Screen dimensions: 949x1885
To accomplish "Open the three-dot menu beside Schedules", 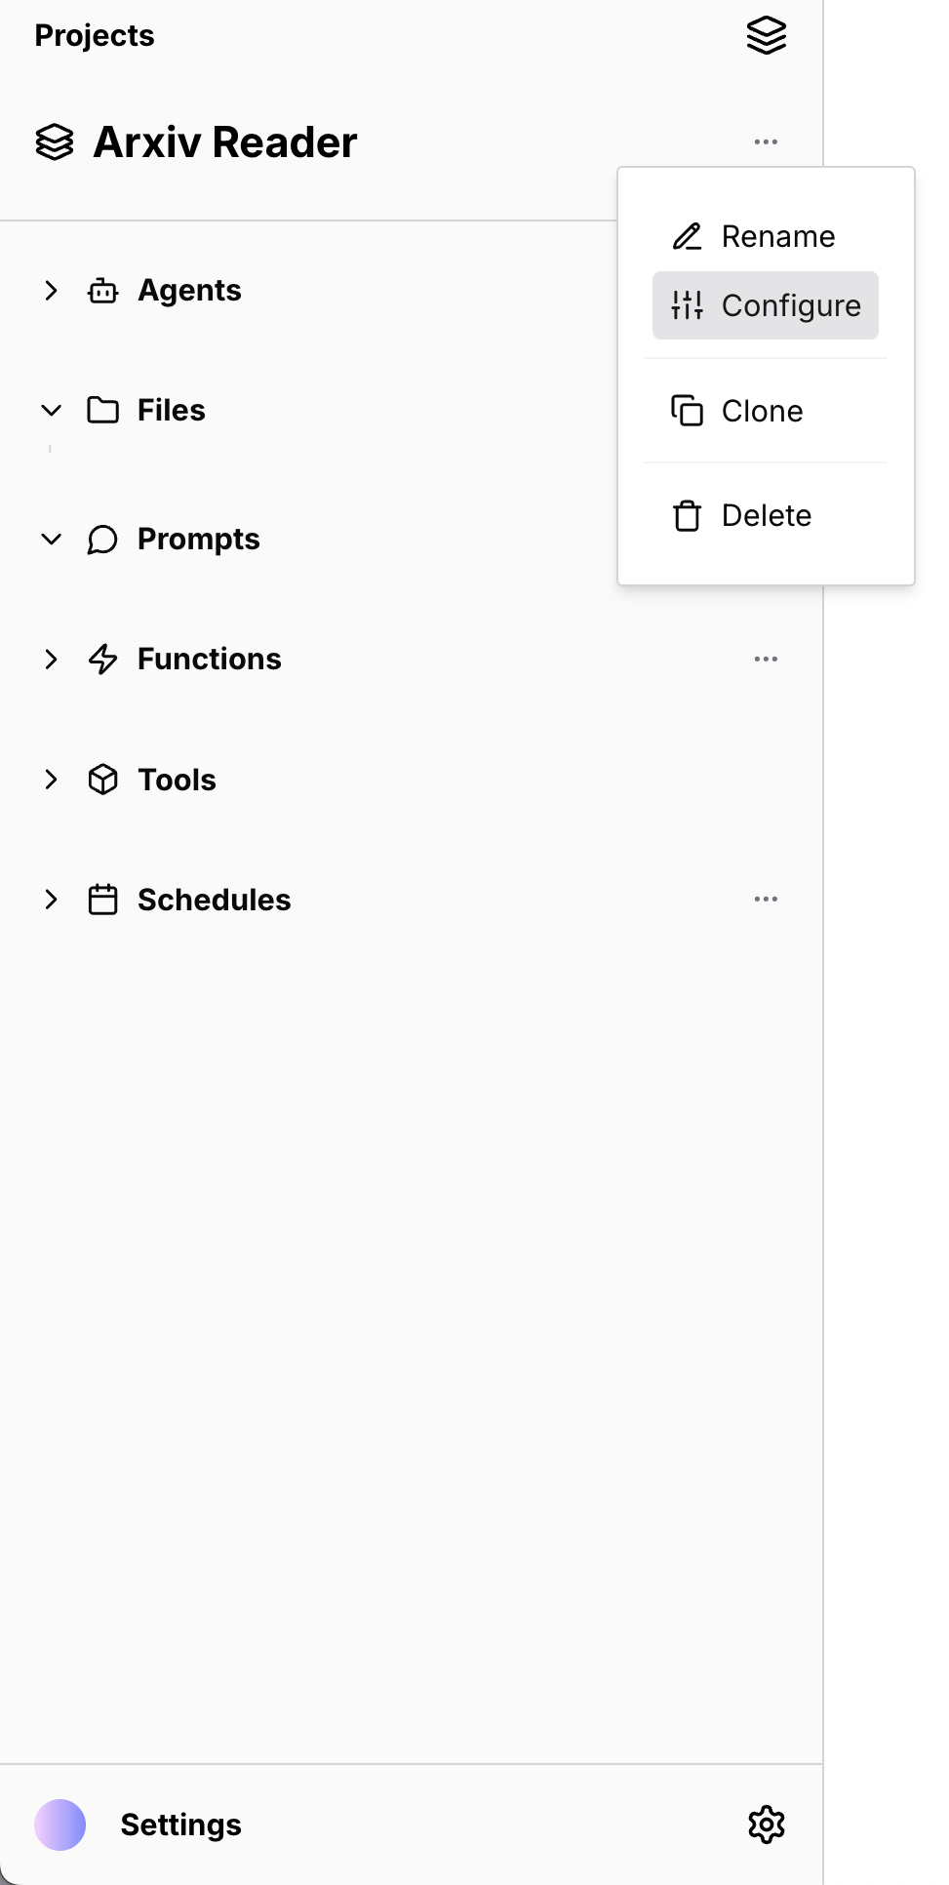I will click(x=767, y=899).
